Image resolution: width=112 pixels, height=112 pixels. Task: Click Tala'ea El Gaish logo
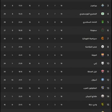click(103, 96)
